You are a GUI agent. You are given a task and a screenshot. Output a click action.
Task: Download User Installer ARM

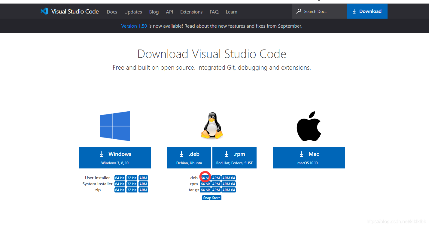pyautogui.click(x=143, y=178)
